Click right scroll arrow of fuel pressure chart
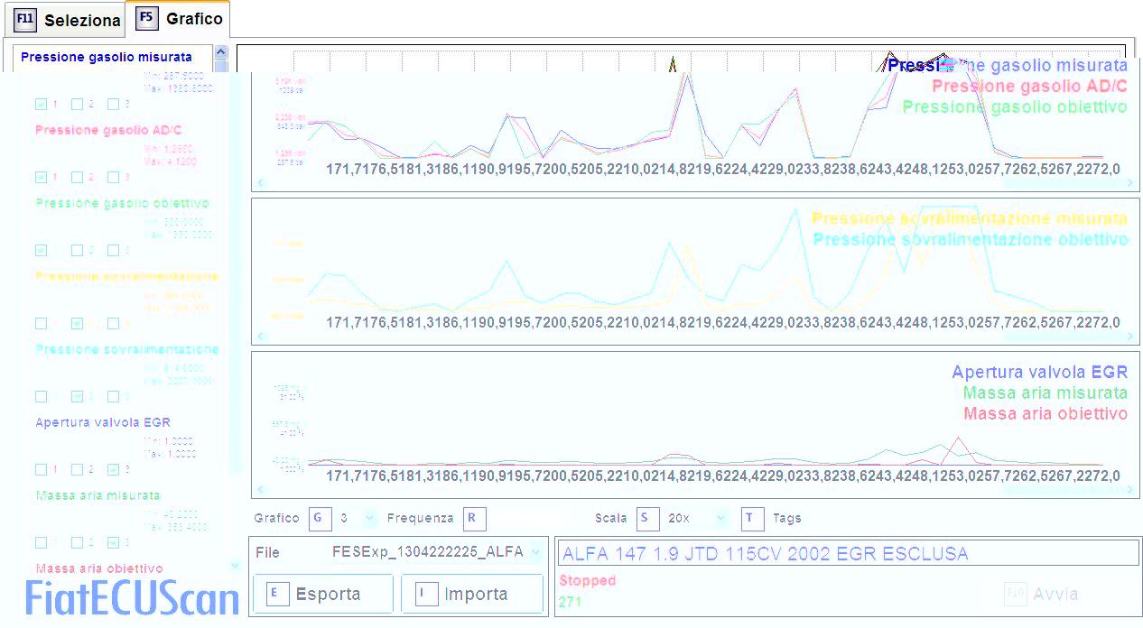Image resolution: width=1143 pixels, height=628 pixels. point(1130,183)
